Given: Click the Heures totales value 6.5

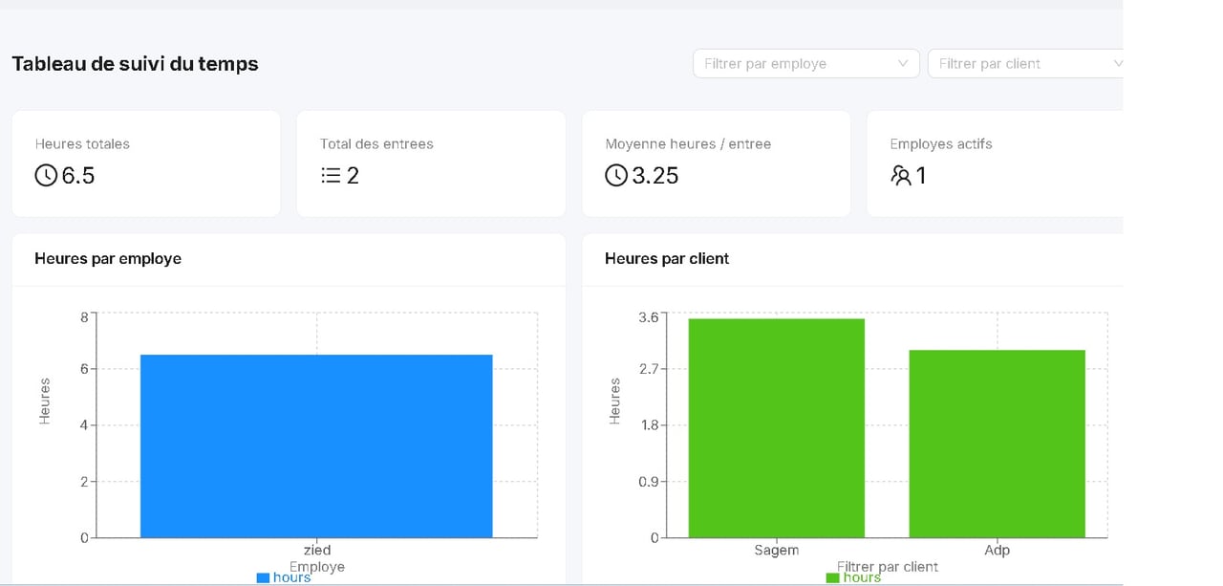Looking at the screenshot, I should point(78,175).
